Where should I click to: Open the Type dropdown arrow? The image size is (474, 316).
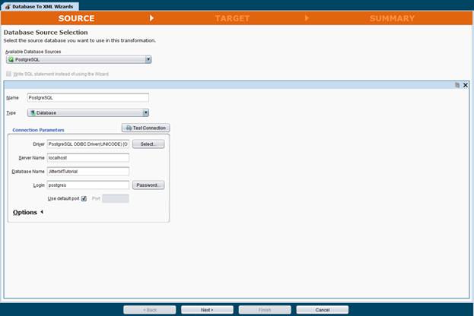click(x=146, y=113)
